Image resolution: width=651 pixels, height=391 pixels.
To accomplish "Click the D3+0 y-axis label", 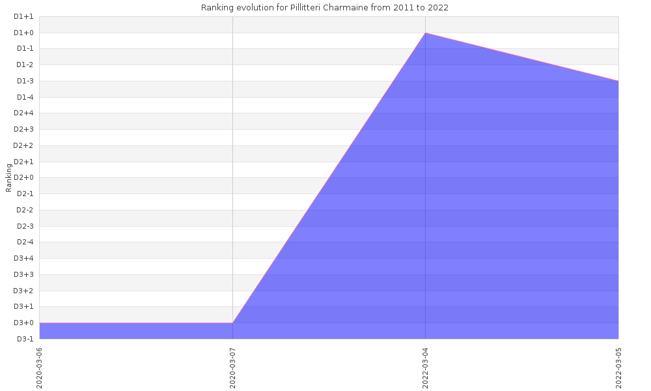I will [24, 323].
